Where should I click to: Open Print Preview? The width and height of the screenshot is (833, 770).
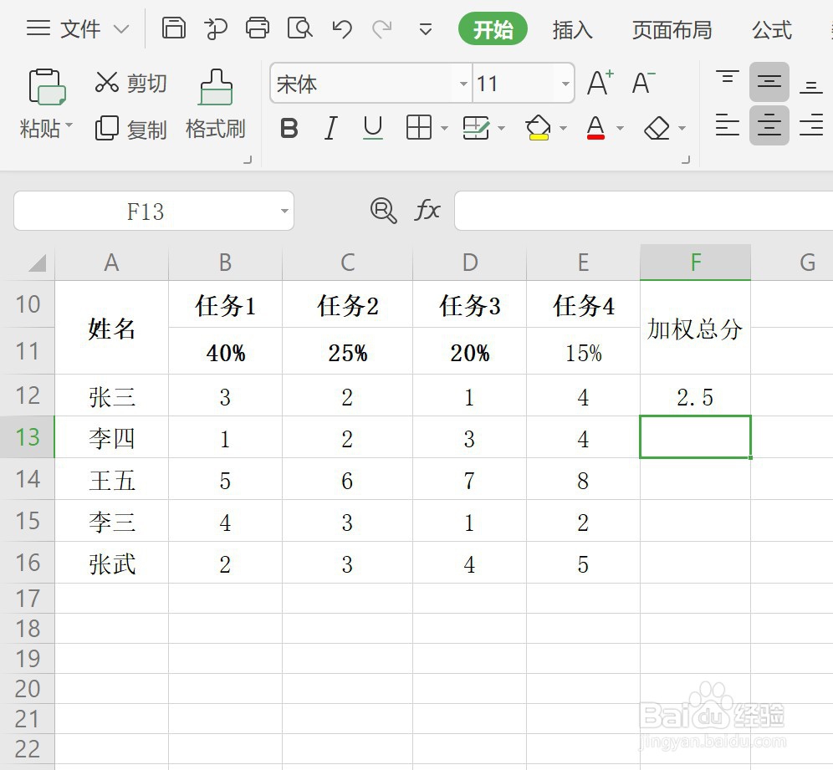(x=299, y=28)
